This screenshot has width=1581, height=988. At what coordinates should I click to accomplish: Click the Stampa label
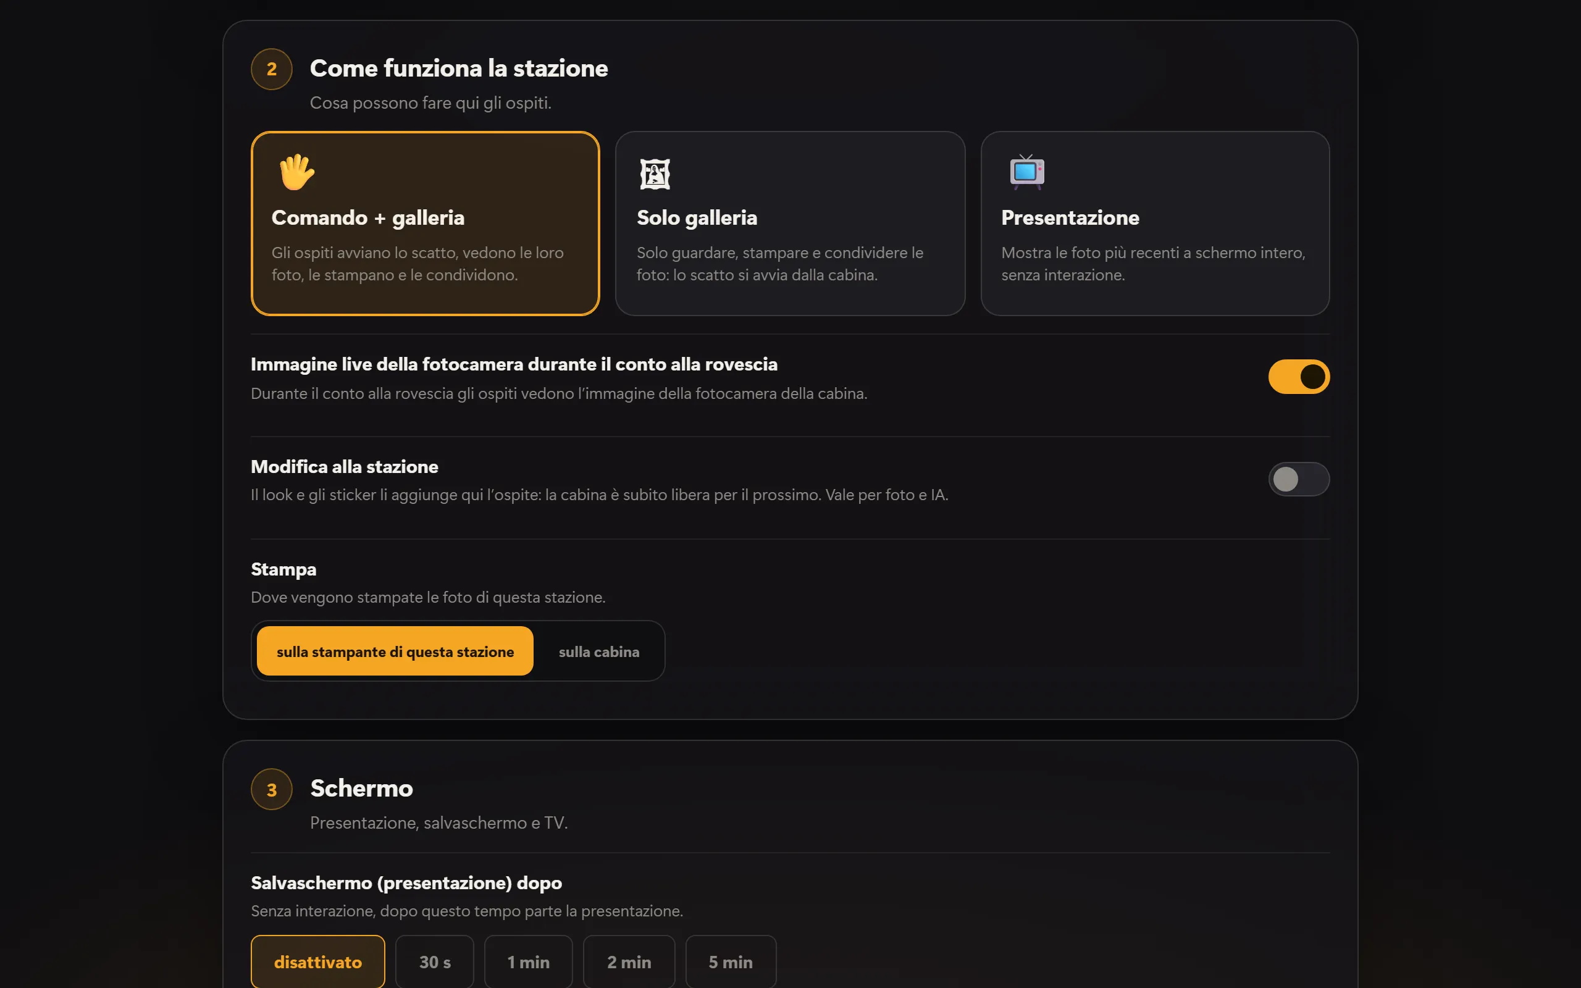pos(283,569)
